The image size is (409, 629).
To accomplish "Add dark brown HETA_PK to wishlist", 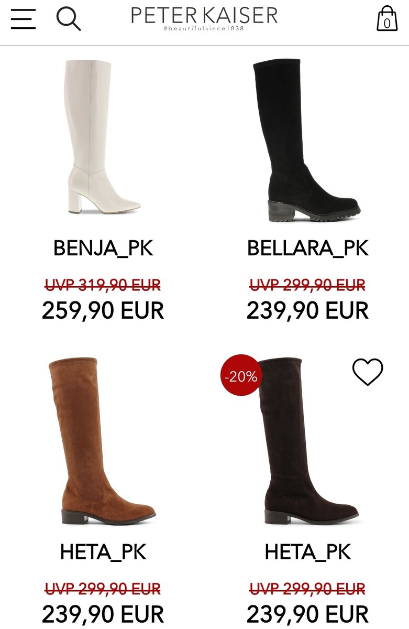I will click(368, 372).
